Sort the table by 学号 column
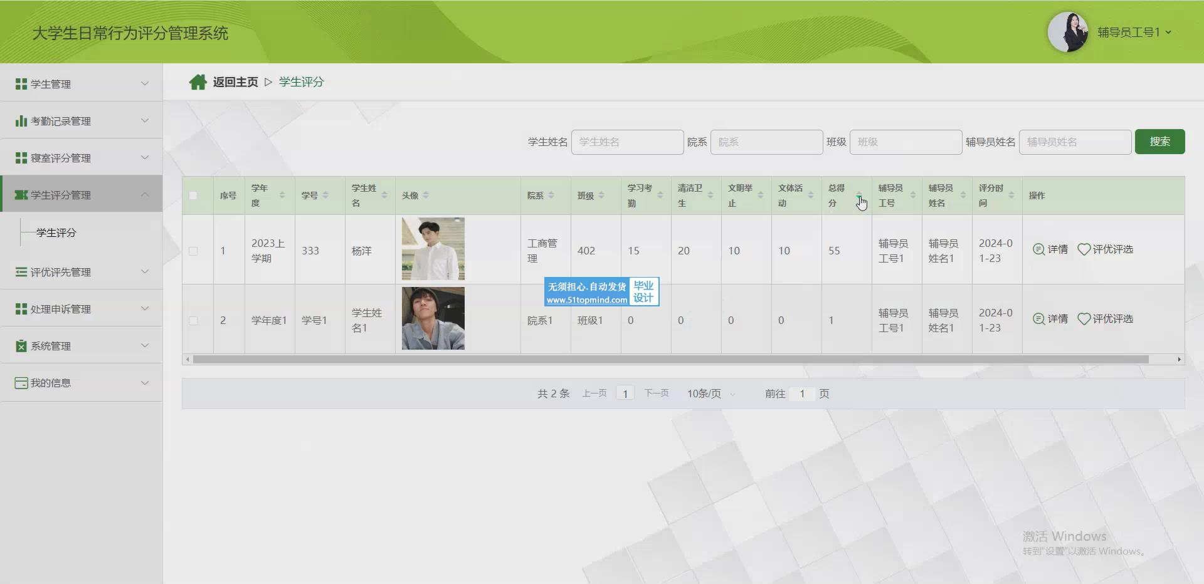Image resolution: width=1204 pixels, height=584 pixels. click(325, 196)
